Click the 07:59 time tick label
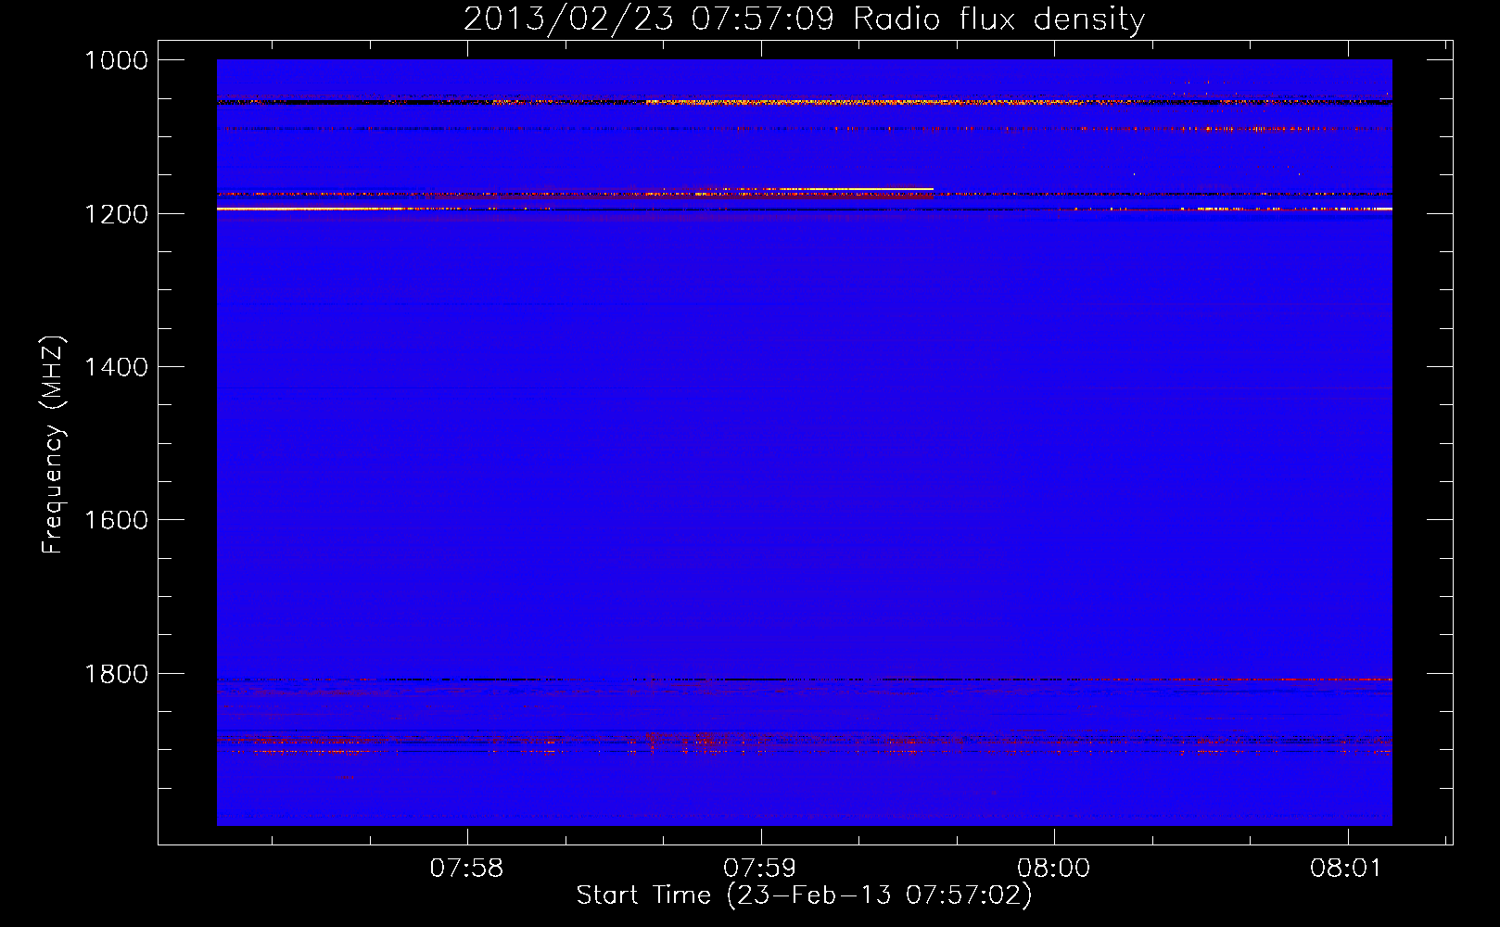Image resolution: width=1500 pixels, height=927 pixels. coord(759,869)
